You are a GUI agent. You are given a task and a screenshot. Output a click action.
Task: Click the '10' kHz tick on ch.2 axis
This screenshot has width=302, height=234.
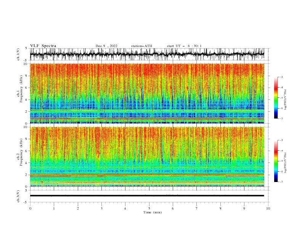[x=26, y=127]
